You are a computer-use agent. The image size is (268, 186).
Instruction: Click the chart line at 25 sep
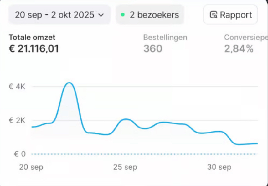[125, 119]
